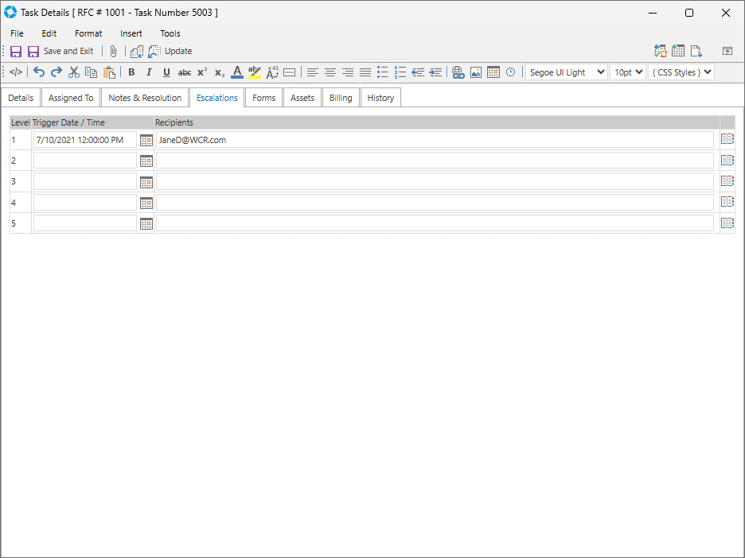This screenshot has height=558, width=745.
Task: Open the 10pt font size dropdown
Action: pyautogui.click(x=627, y=72)
